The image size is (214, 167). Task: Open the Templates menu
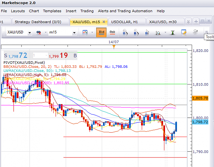(52, 11)
